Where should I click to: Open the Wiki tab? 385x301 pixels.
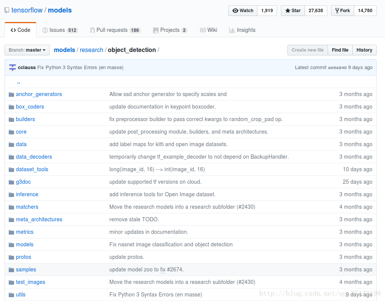coord(208,30)
